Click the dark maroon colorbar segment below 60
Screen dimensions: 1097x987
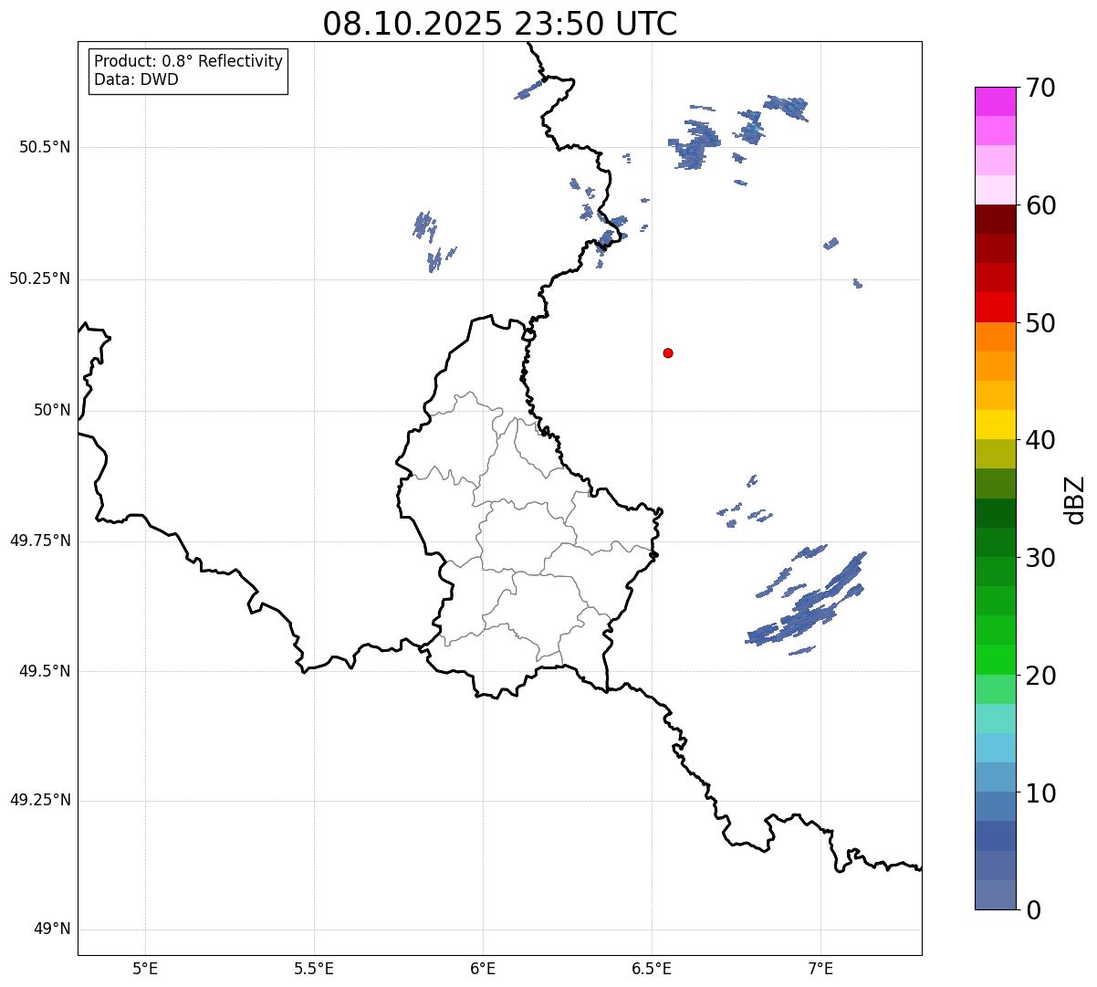(995, 219)
